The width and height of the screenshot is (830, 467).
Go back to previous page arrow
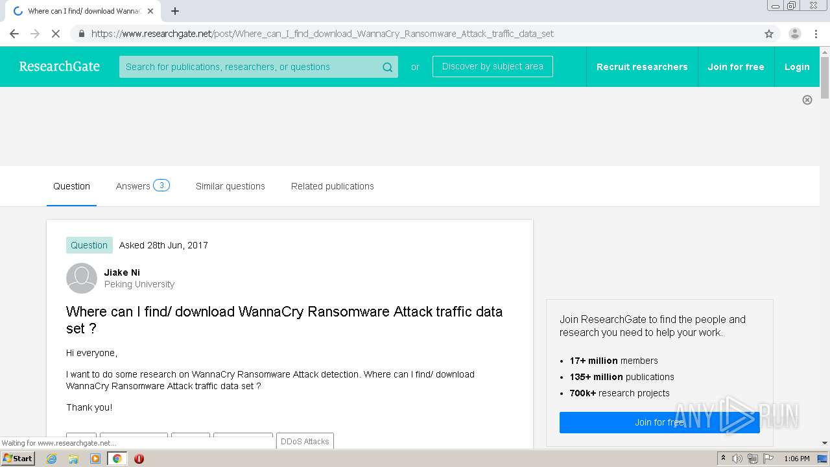pos(14,34)
